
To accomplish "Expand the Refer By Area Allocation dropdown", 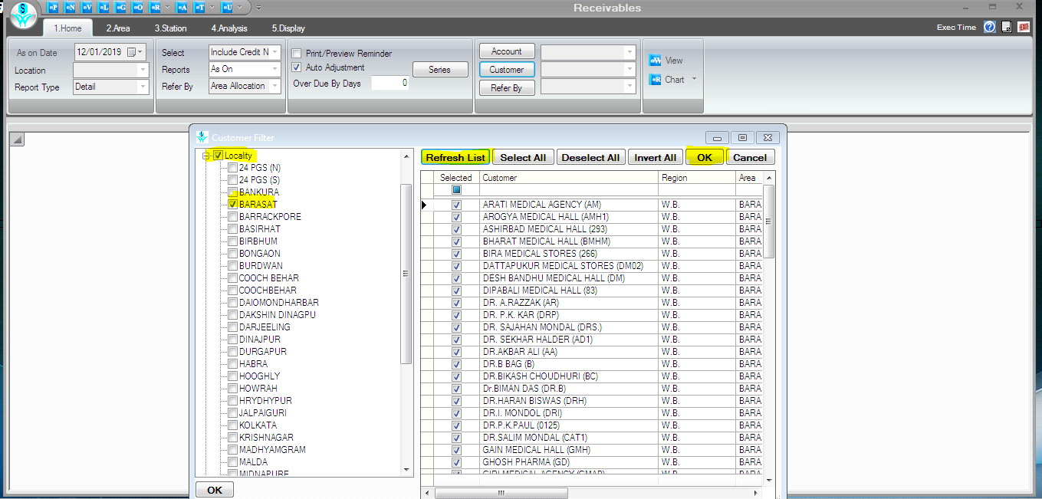I will 275,87.
